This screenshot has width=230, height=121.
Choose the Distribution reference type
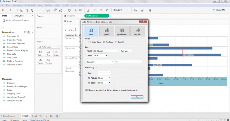122,31
